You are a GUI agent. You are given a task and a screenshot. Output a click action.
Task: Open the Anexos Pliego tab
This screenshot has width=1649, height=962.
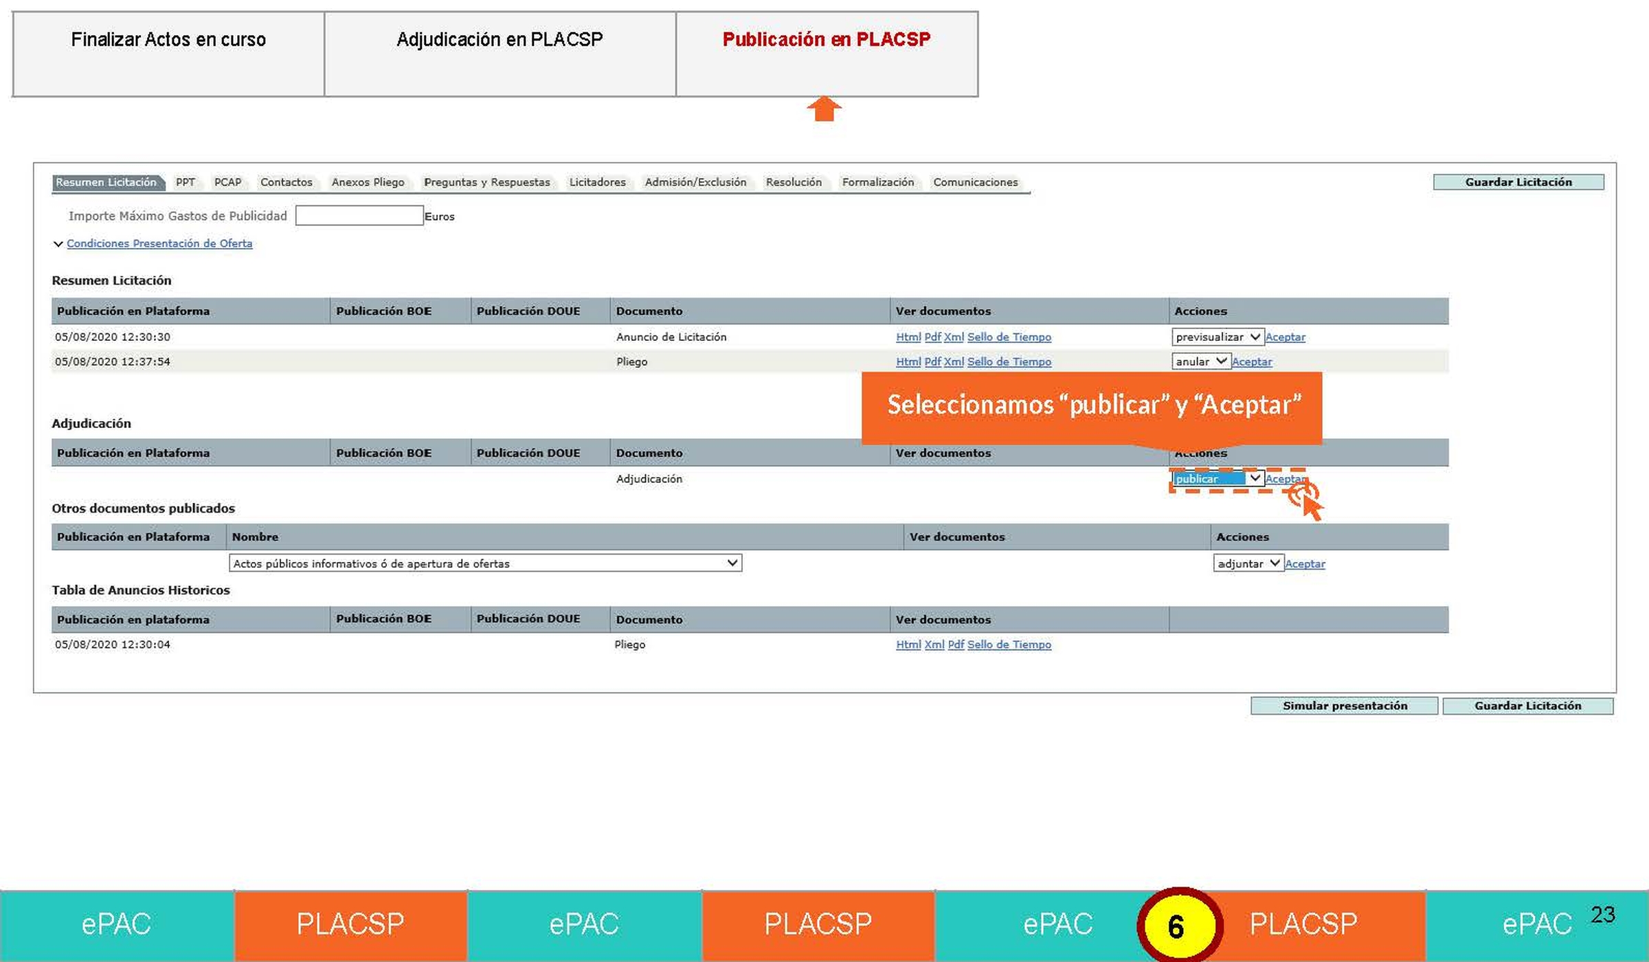368,182
